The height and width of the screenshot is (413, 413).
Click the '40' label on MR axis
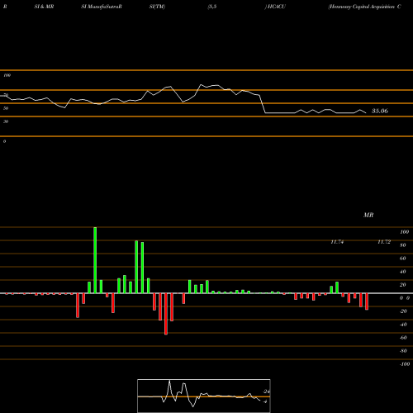[402, 272]
